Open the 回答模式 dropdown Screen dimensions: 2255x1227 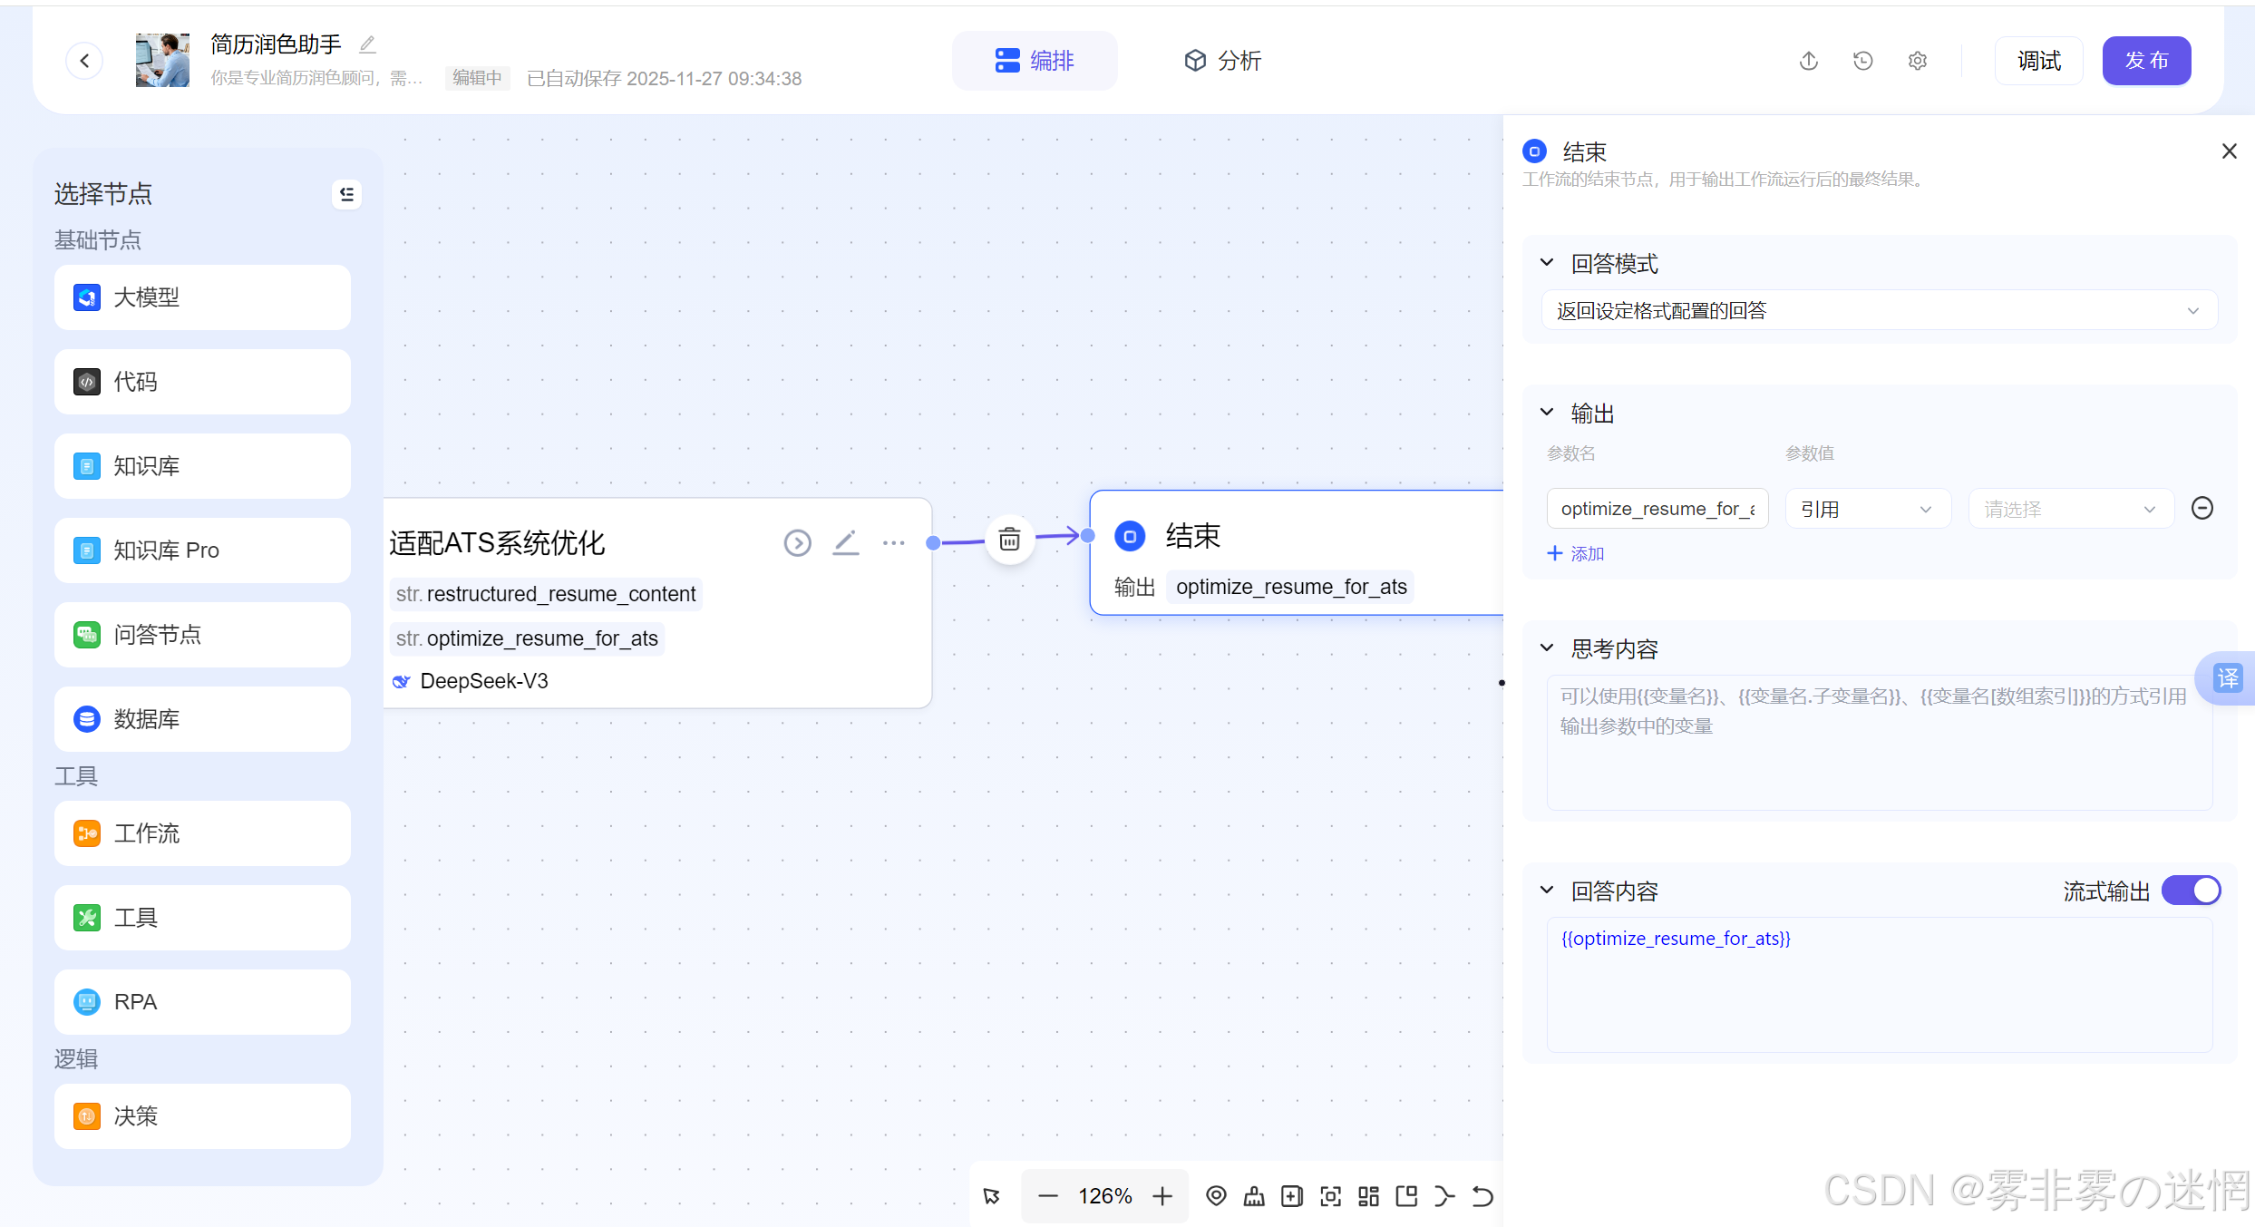pyautogui.click(x=1879, y=311)
